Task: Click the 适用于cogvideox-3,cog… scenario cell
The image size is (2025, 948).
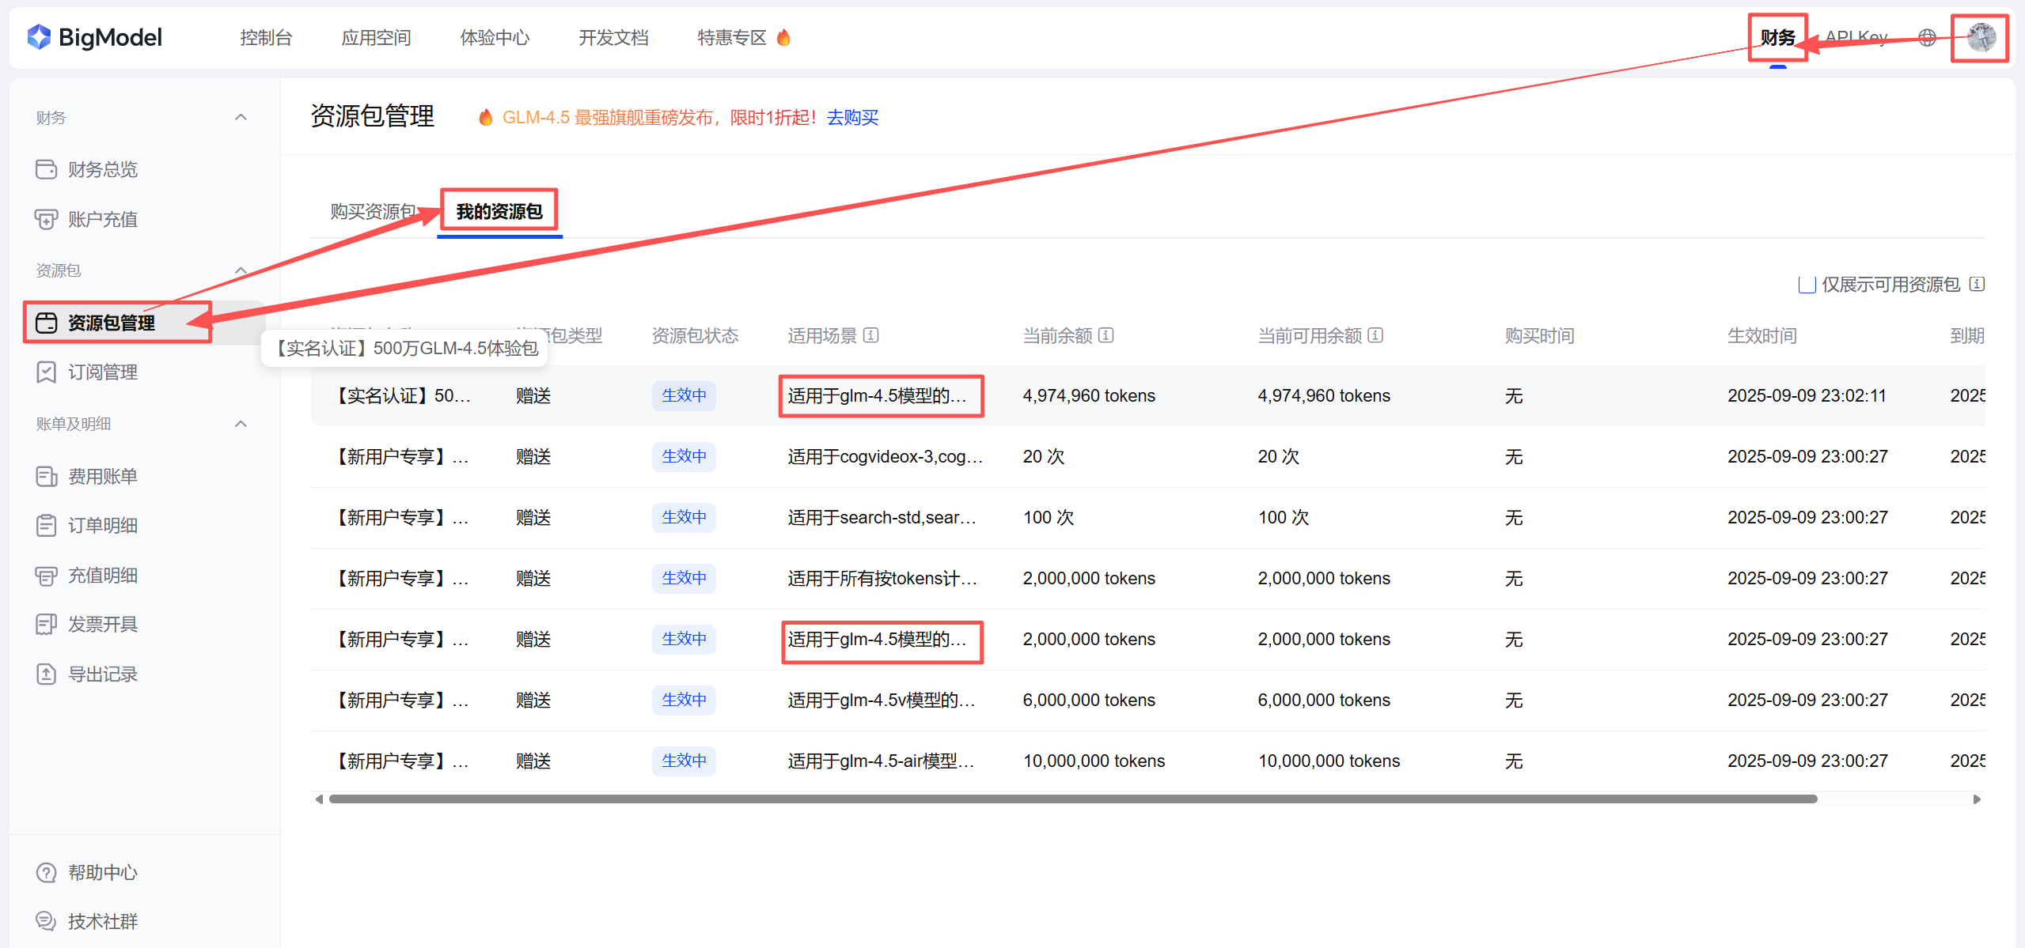Action: pyautogui.click(x=885, y=456)
